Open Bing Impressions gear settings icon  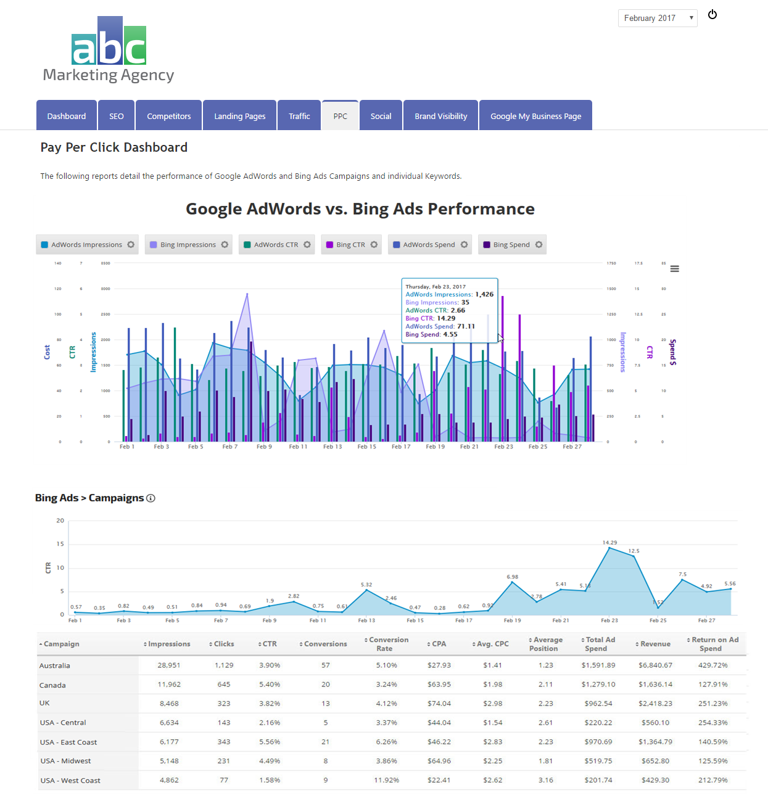coord(225,245)
